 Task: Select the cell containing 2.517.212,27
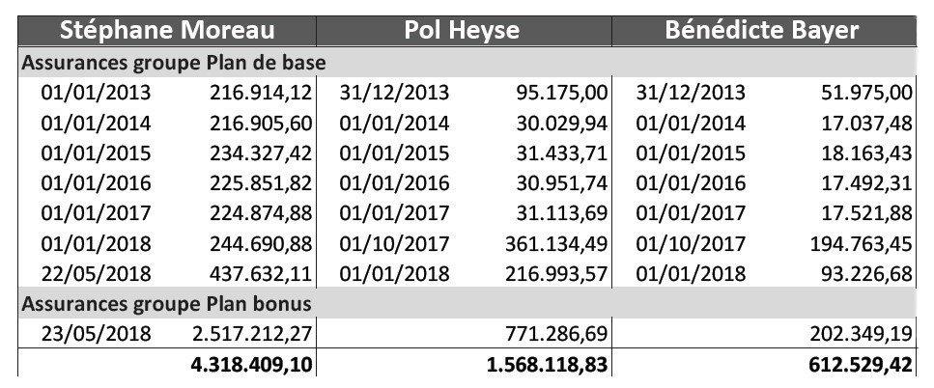(252, 334)
